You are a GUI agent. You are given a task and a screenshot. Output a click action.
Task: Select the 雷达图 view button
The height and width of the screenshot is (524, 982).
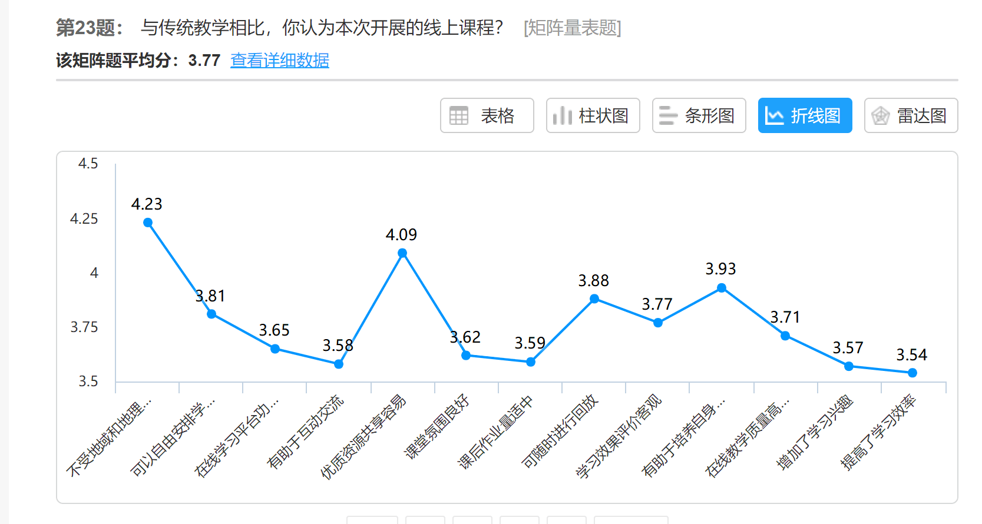911,115
